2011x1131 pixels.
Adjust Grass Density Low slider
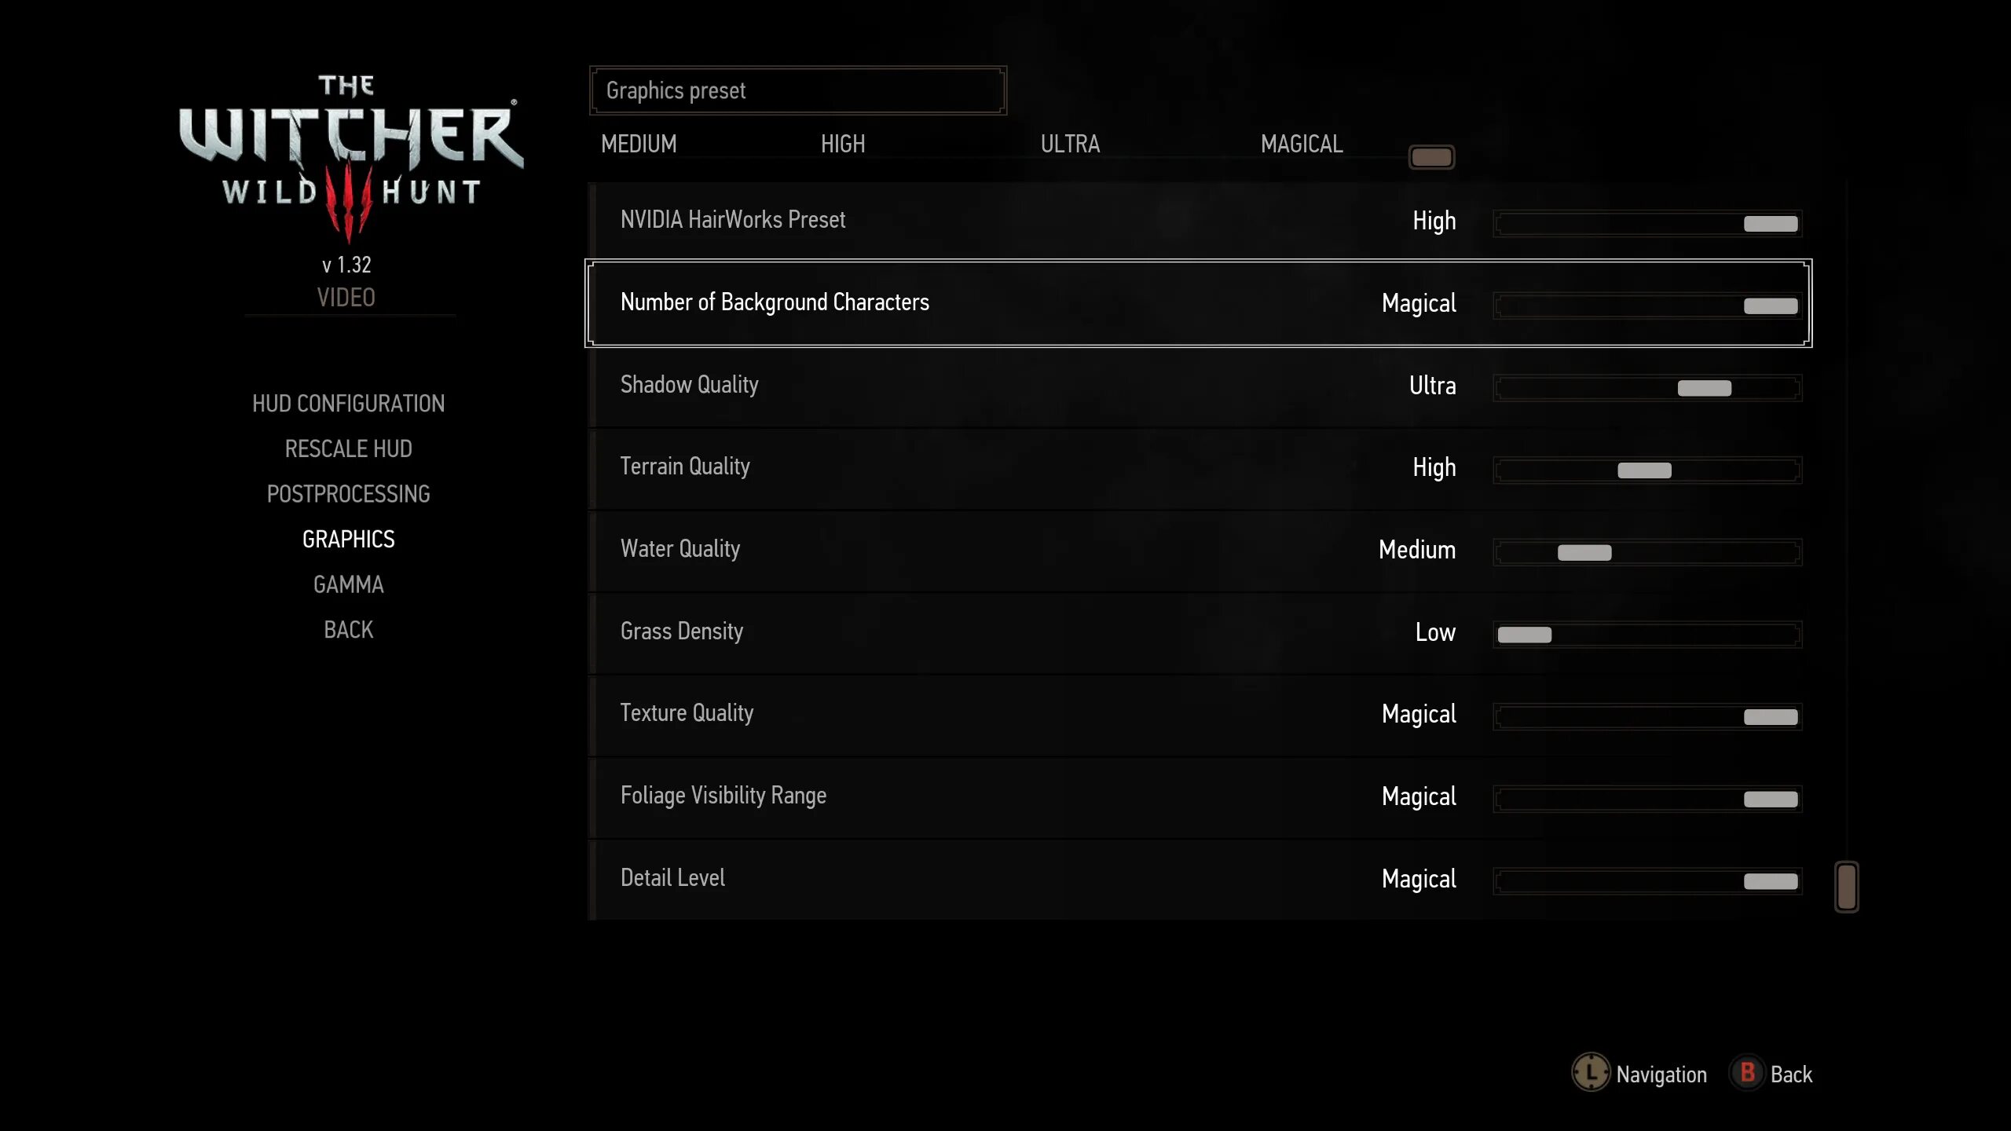point(1523,634)
